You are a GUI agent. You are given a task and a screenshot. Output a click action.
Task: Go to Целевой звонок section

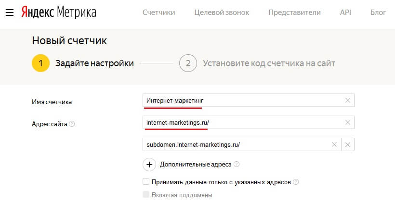click(222, 12)
